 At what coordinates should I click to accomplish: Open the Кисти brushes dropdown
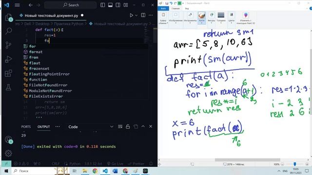201,18
